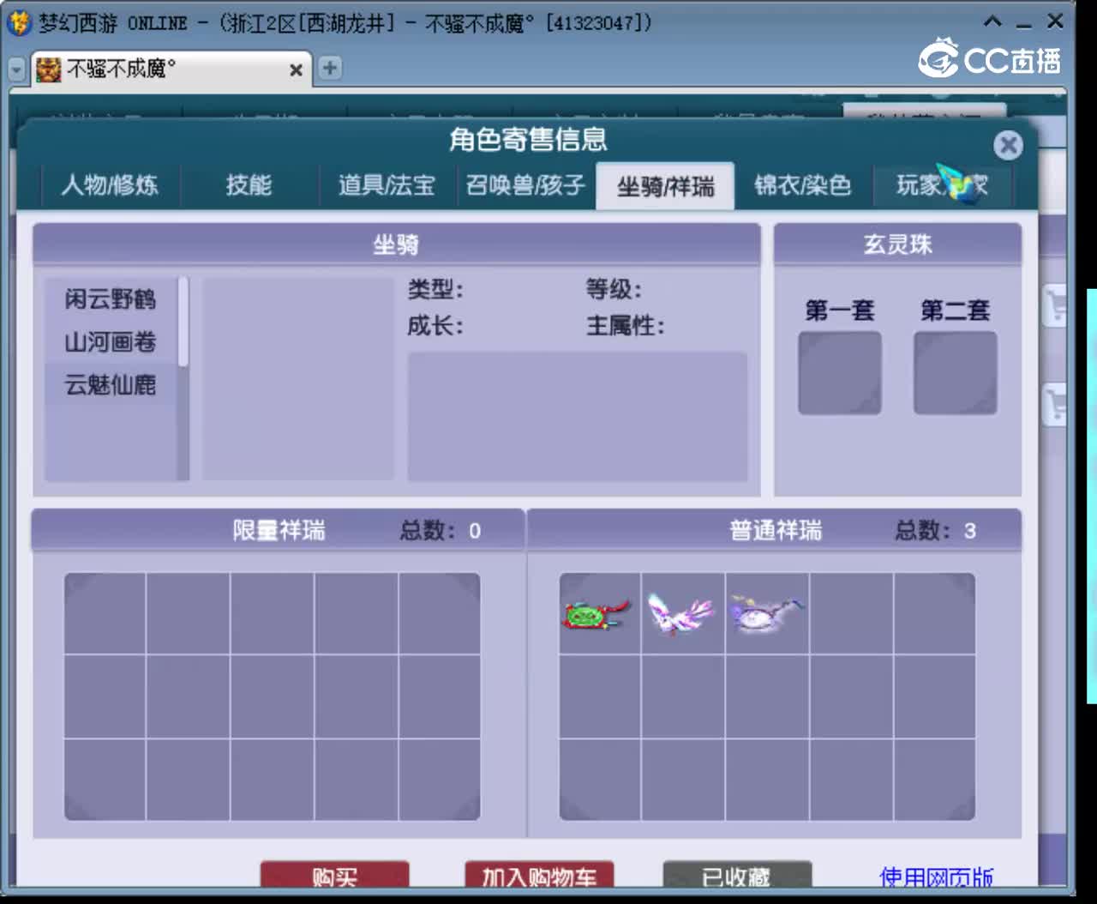This screenshot has height=904, width=1097.
Task: Select the purple whale-like 祥瑞 icon
Action: point(765,614)
